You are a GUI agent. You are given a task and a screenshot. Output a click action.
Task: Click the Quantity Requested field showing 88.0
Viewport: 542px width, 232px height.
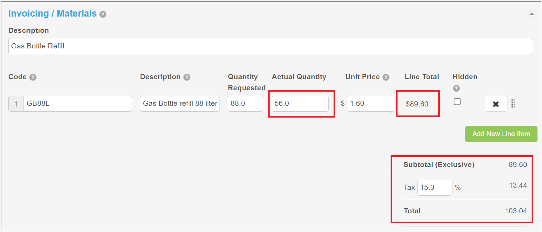[245, 104]
